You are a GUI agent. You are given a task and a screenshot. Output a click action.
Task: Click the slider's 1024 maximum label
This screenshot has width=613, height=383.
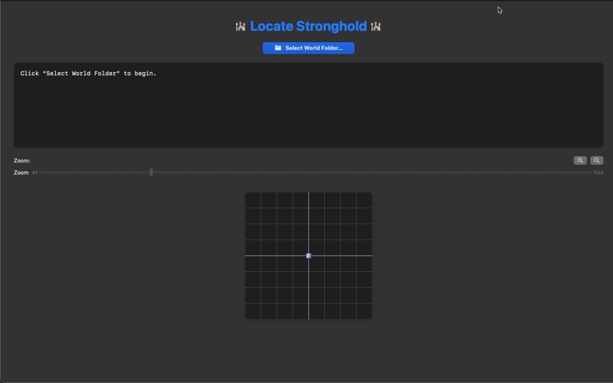click(x=598, y=172)
